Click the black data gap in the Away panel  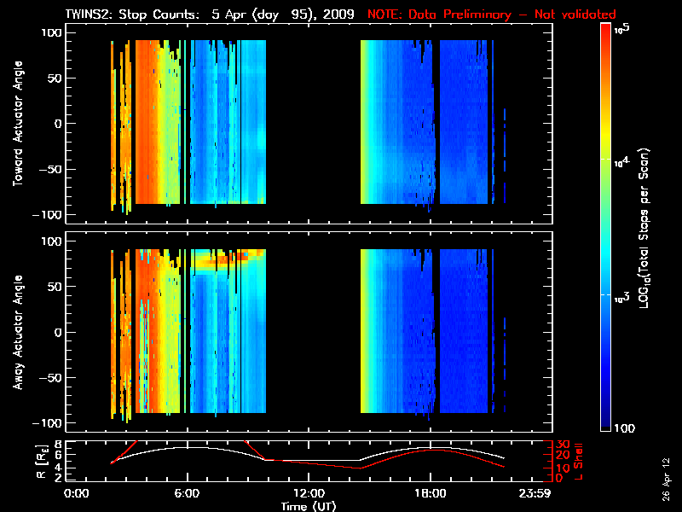click(x=313, y=332)
